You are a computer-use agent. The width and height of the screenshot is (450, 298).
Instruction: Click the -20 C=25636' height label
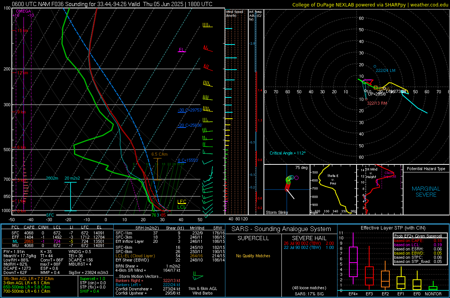coord(190,125)
